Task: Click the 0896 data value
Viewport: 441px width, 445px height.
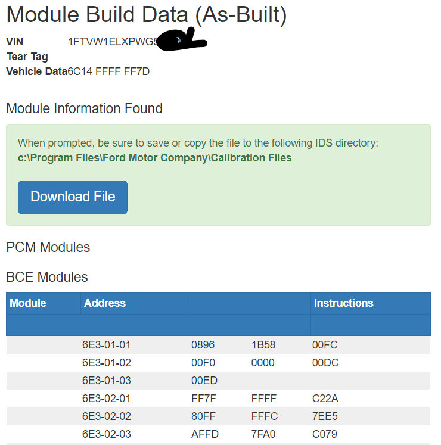Action: (x=203, y=345)
